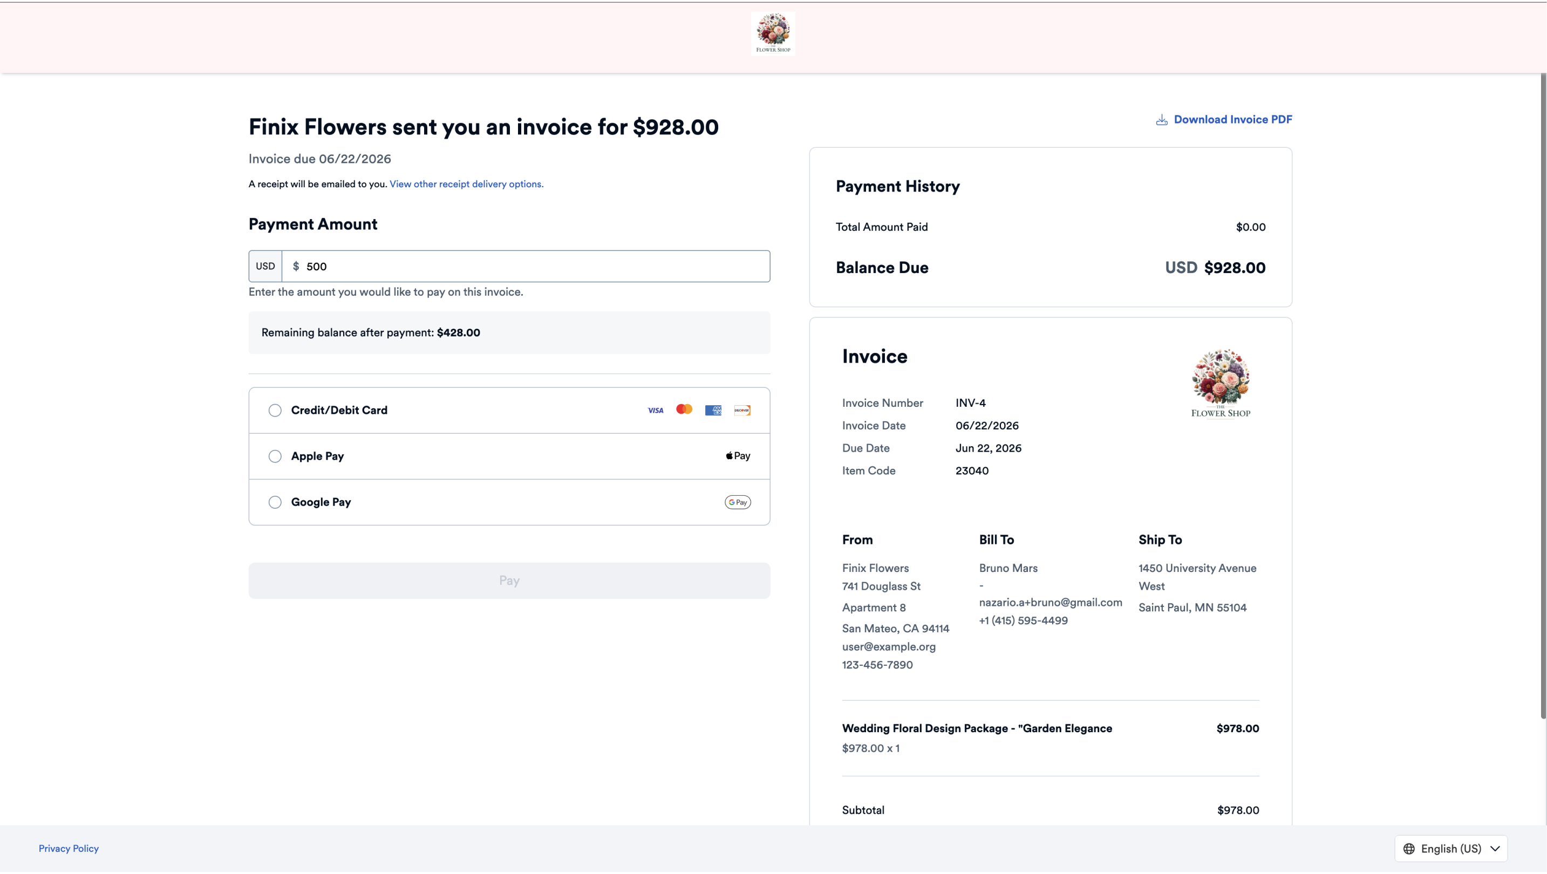Click the Discover card icon
Screen dimensions: 1547x874
point(742,411)
